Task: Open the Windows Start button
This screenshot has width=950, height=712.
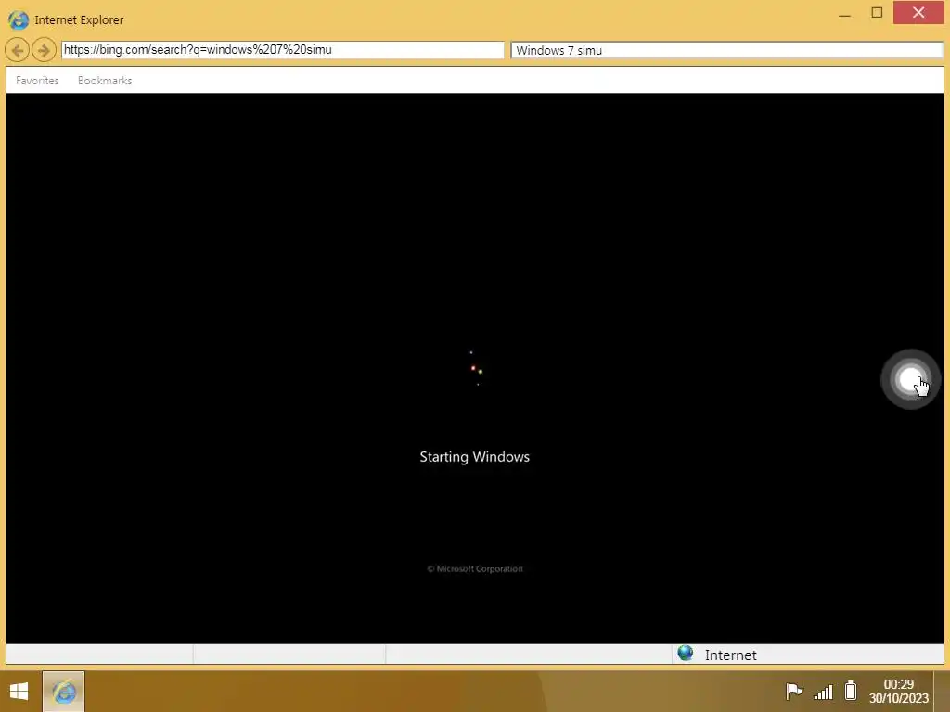Action: pos(19,692)
